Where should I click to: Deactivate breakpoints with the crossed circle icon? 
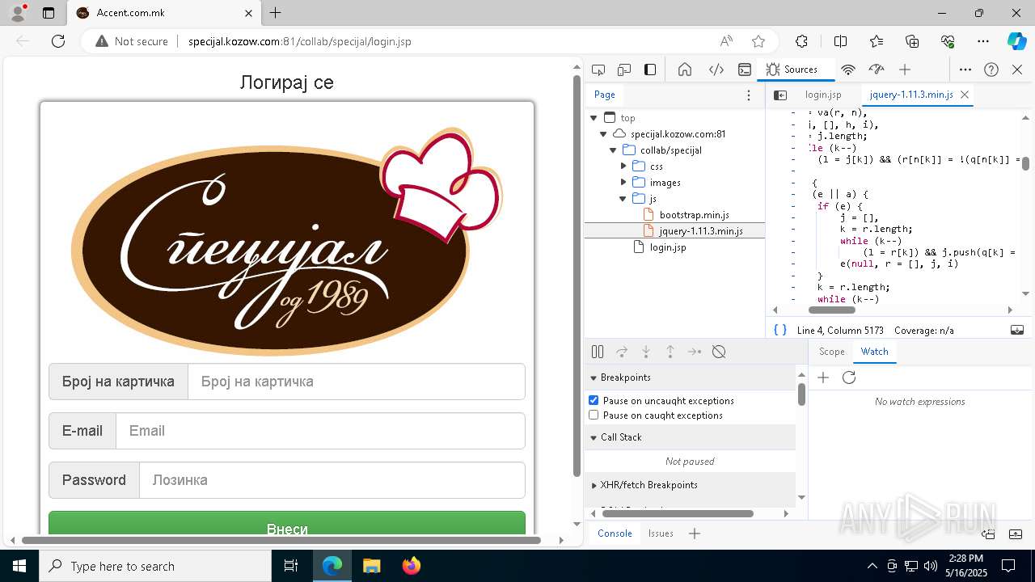(719, 352)
